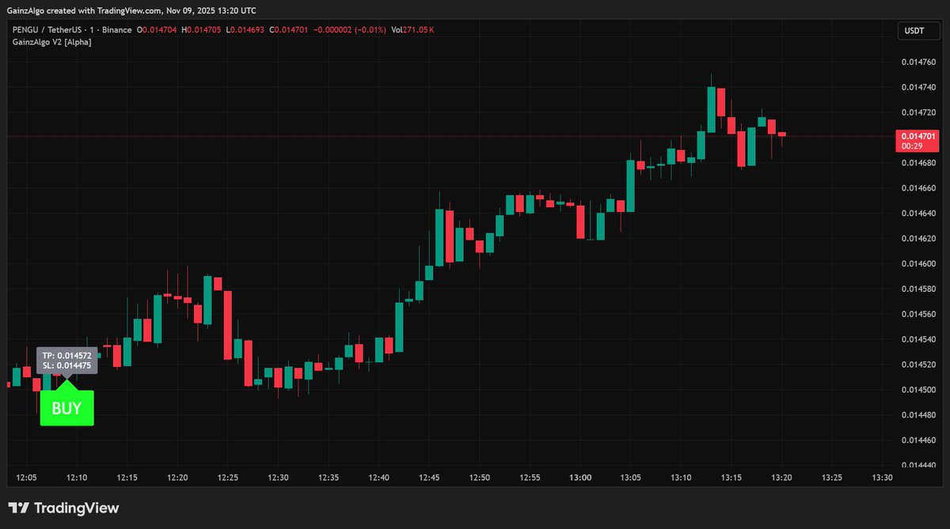Select the 12:05 timestamp on the time axis
950x529 pixels.
pos(25,477)
